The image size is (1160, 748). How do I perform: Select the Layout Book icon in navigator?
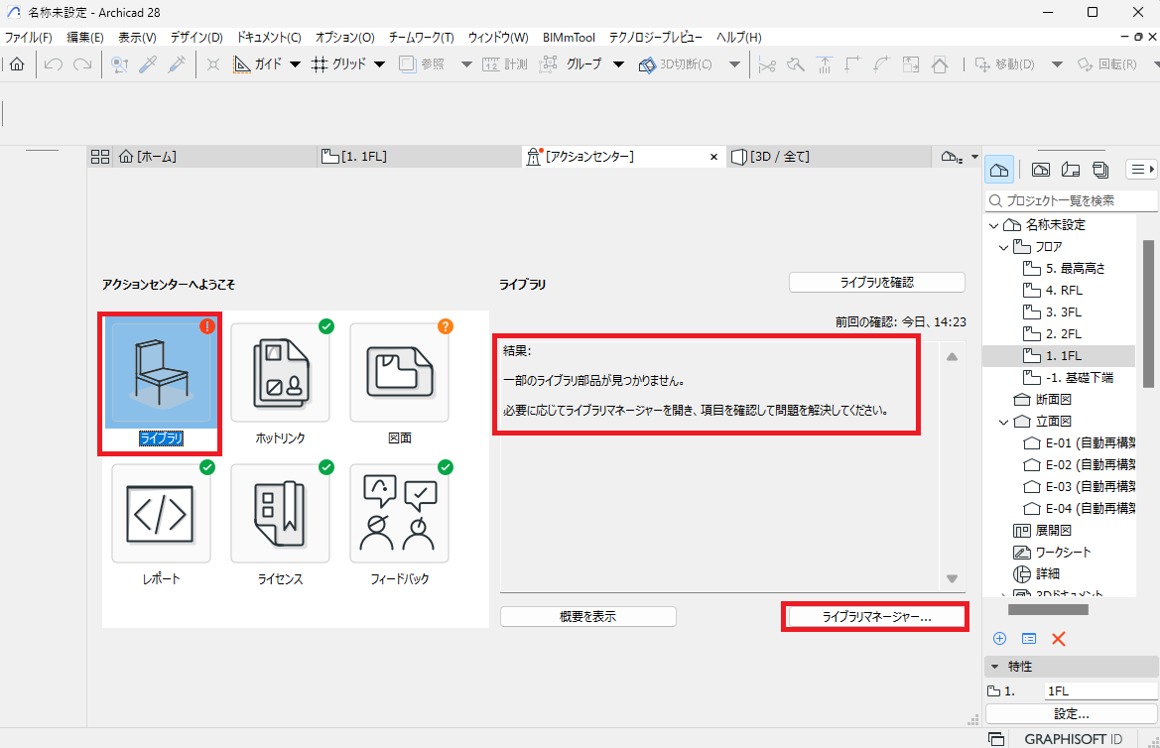pyautogui.click(x=1071, y=170)
